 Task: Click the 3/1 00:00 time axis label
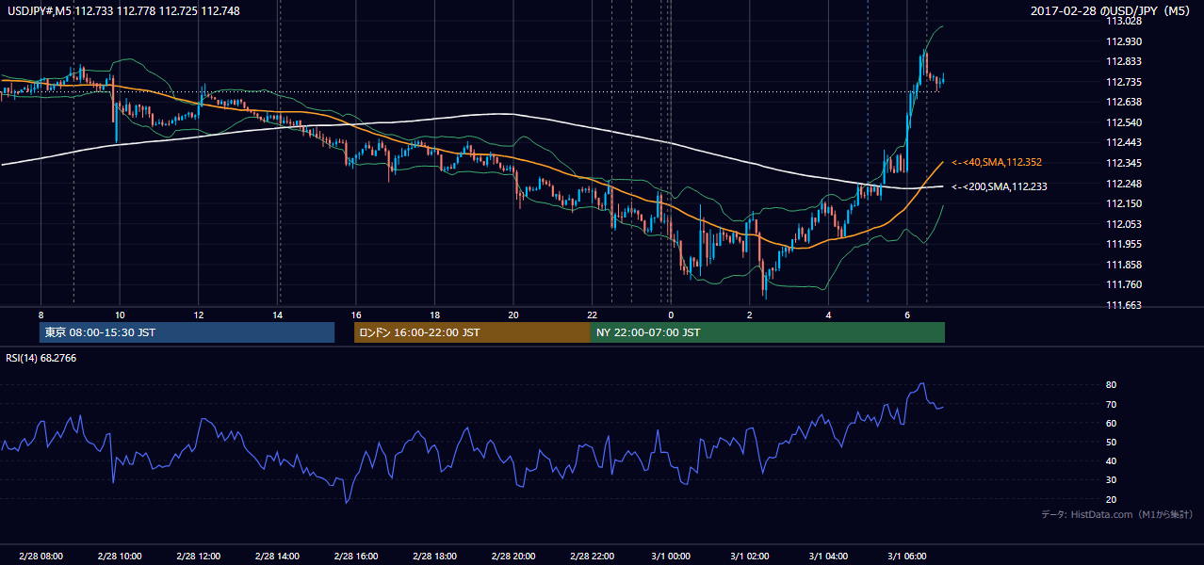click(671, 557)
